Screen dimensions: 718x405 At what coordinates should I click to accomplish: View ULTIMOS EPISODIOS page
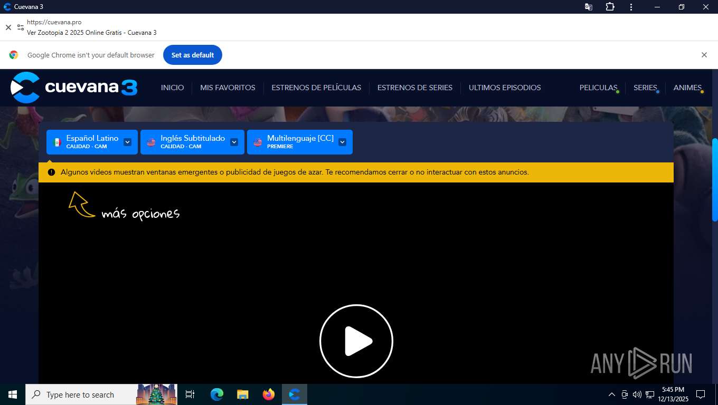click(x=505, y=88)
